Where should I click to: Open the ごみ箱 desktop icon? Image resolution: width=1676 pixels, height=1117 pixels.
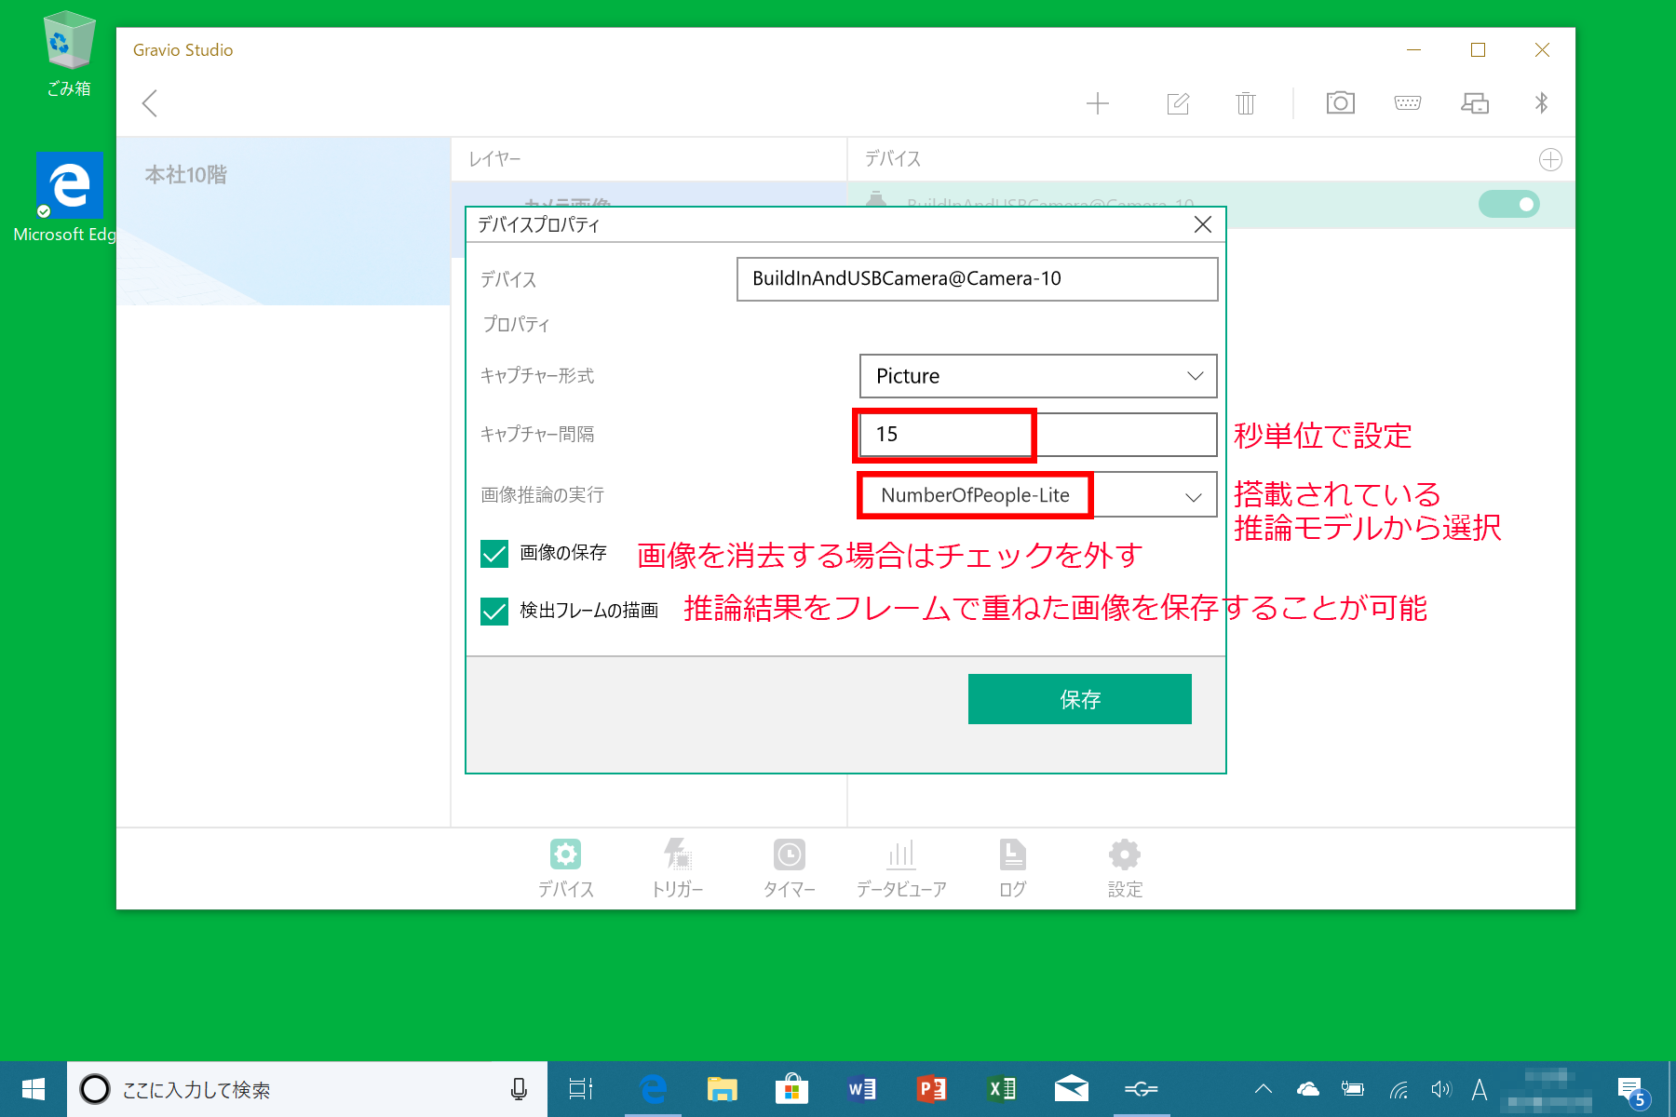pos(70,54)
